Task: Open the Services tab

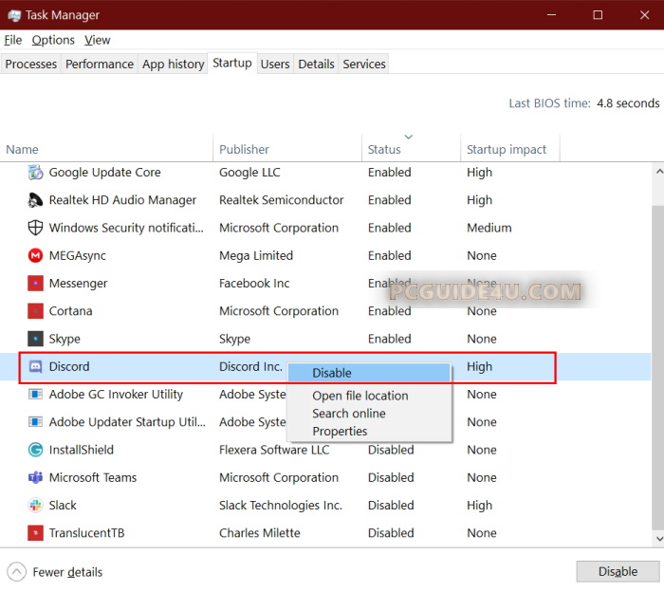Action: 364,64
